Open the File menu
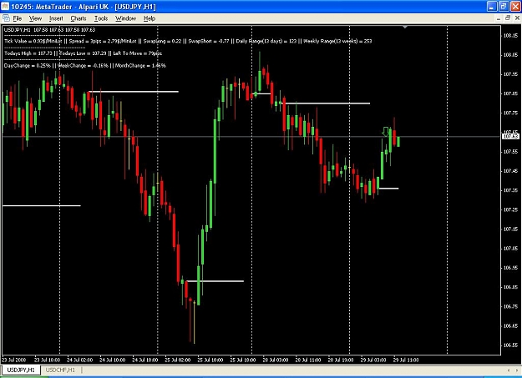522x378 pixels. (x=17, y=18)
